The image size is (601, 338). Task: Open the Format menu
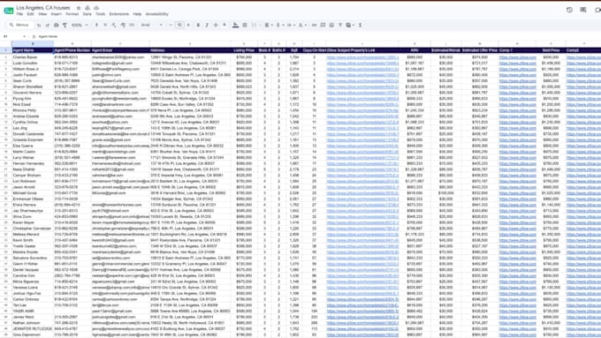(72, 14)
